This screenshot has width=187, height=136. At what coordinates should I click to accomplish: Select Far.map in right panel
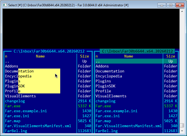[x=103, y=121]
